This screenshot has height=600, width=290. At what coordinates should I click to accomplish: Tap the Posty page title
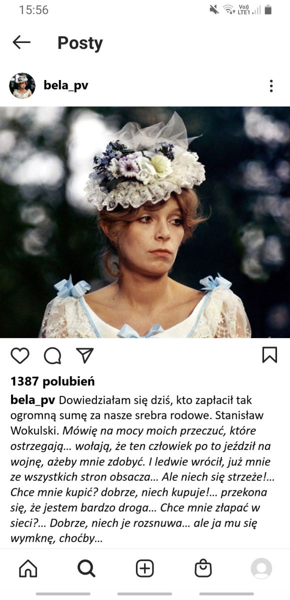click(x=80, y=43)
